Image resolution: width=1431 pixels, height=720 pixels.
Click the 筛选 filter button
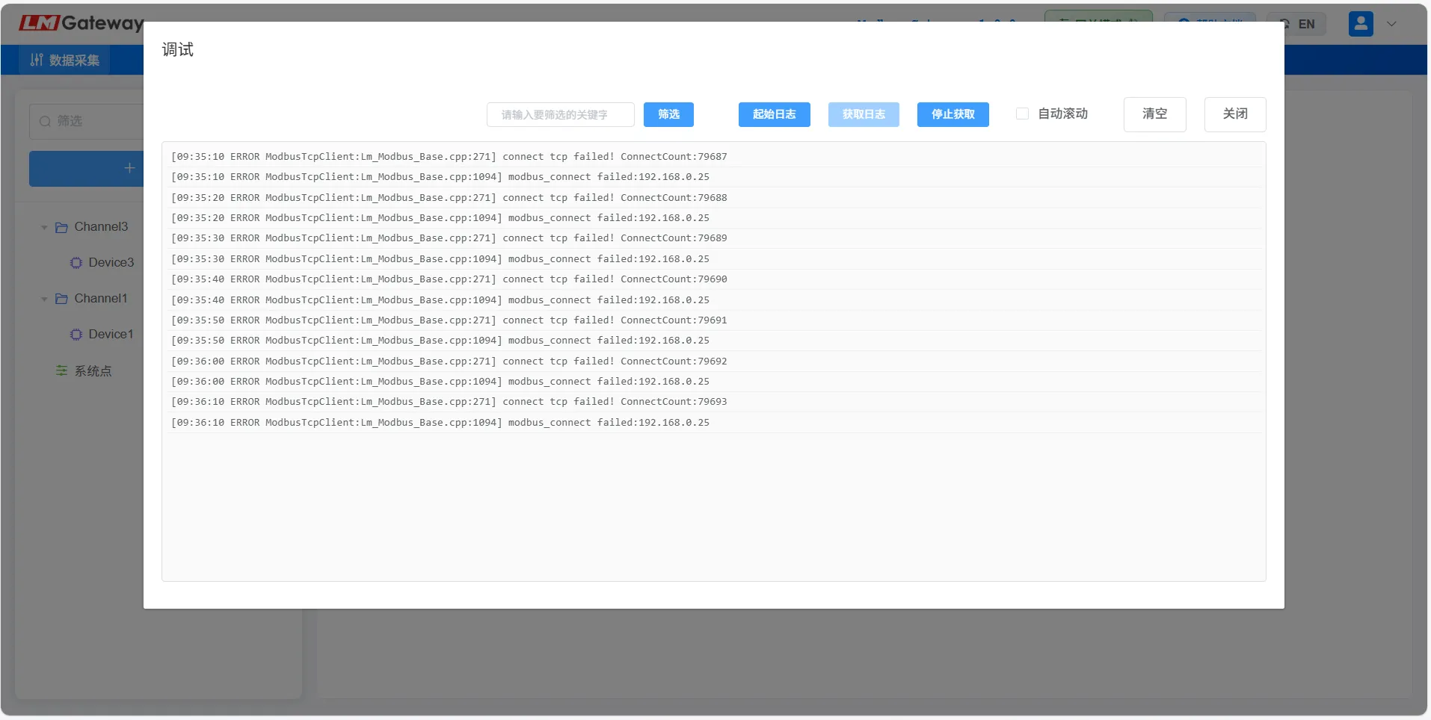[x=668, y=114]
